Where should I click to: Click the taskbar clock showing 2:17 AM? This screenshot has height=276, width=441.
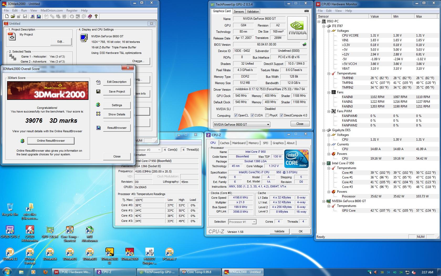(x=427, y=272)
